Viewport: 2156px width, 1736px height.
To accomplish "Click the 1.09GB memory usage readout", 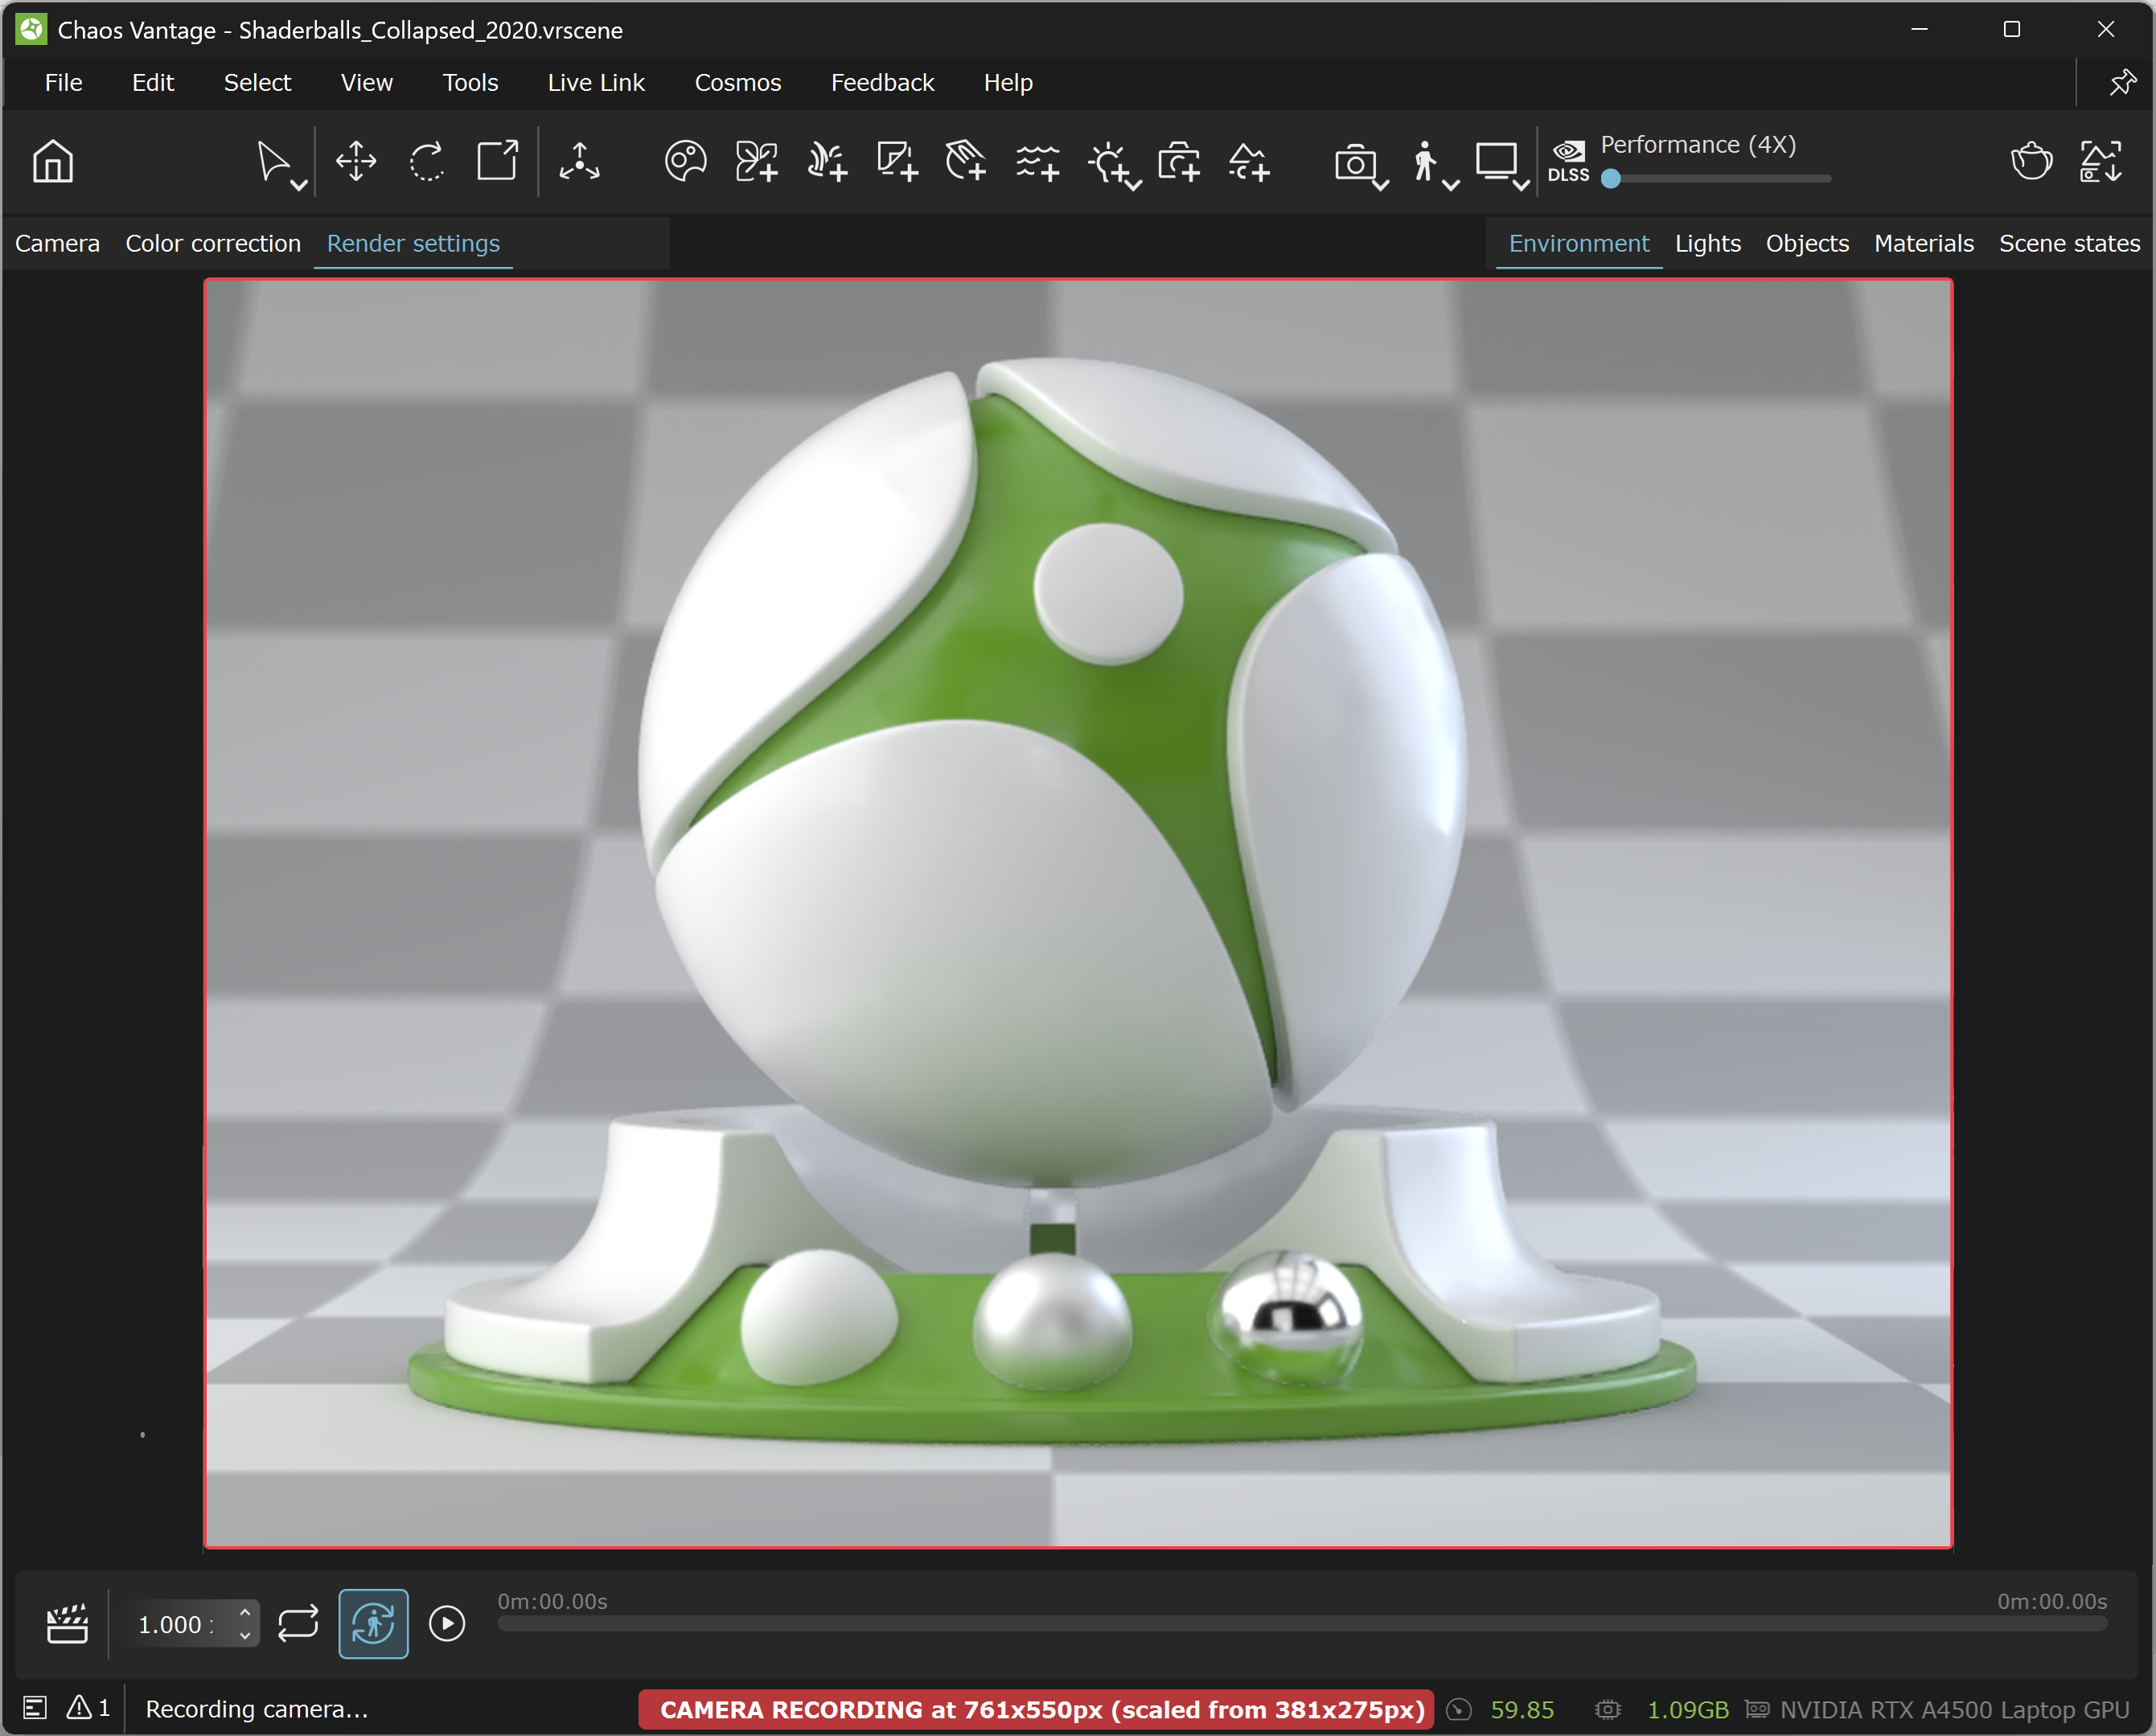I will [x=1688, y=1709].
